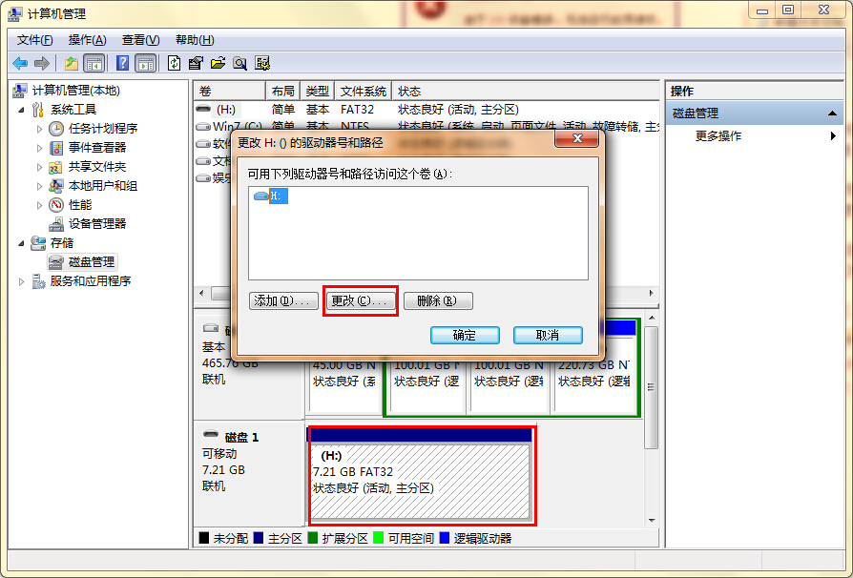This screenshot has height=578, width=853.
Task: Open the 查看(V) menu
Action: (x=140, y=40)
